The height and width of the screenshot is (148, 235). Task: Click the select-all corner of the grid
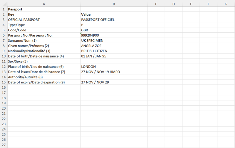point(3,4)
